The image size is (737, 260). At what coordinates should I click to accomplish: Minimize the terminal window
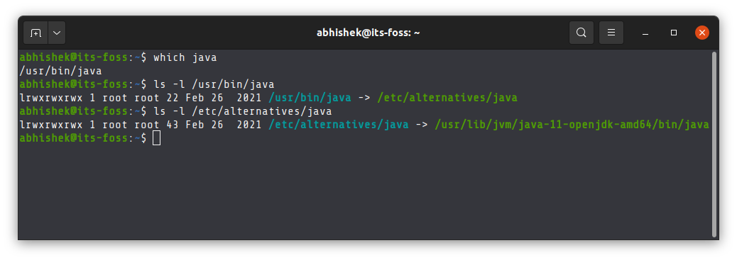coord(645,33)
